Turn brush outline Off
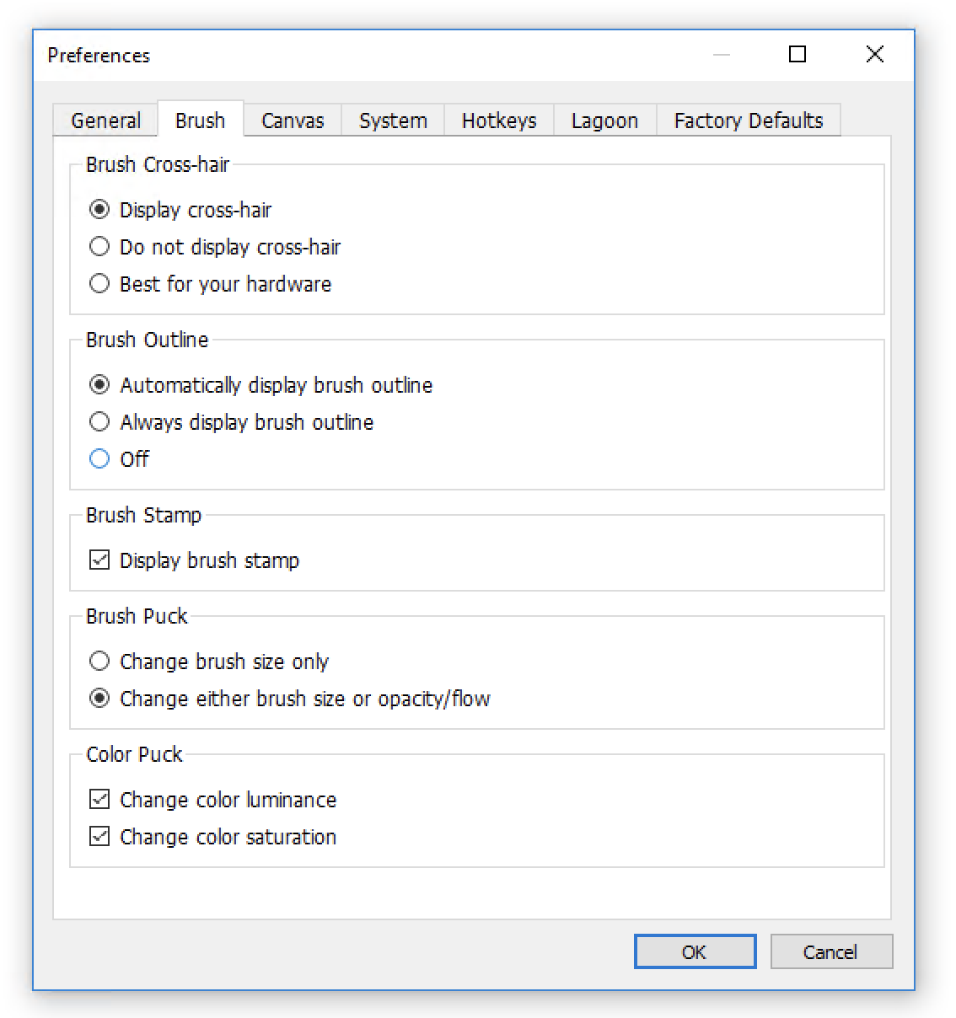Viewport: 956px width, 1018px height. (x=99, y=458)
